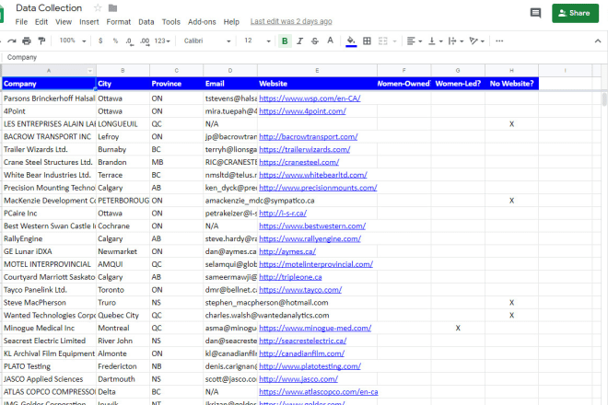This screenshot has height=405, width=608.
Task: Expand merge cells options arrow
Action: (x=394, y=41)
